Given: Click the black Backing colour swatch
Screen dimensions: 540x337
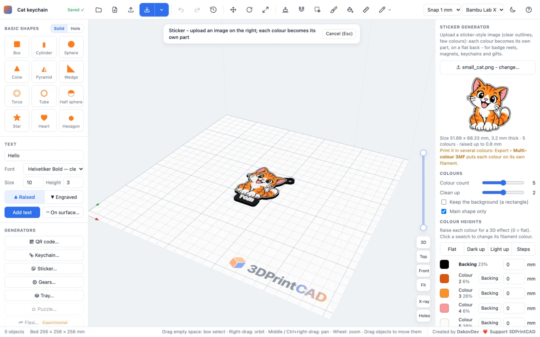Looking at the screenshot, I should click(x=444, y=264).
